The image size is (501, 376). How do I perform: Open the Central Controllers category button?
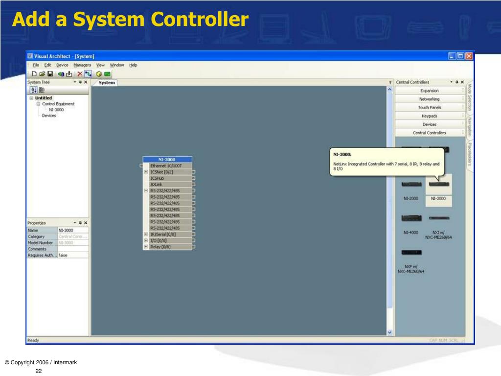[x=430, y=133]
